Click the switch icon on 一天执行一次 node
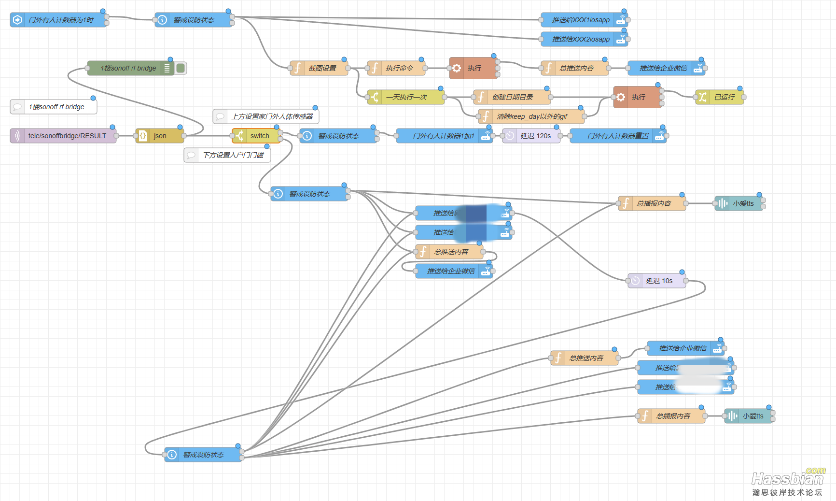This screenshot has height=501, width=836. tap(375, 97)
